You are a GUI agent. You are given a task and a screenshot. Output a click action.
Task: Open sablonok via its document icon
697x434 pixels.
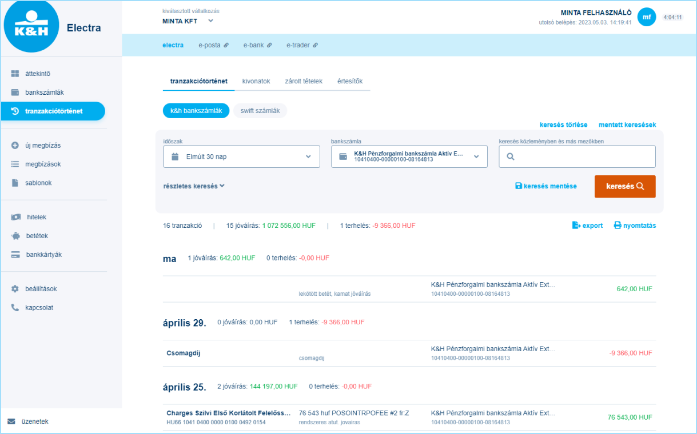tap(15, 183)
